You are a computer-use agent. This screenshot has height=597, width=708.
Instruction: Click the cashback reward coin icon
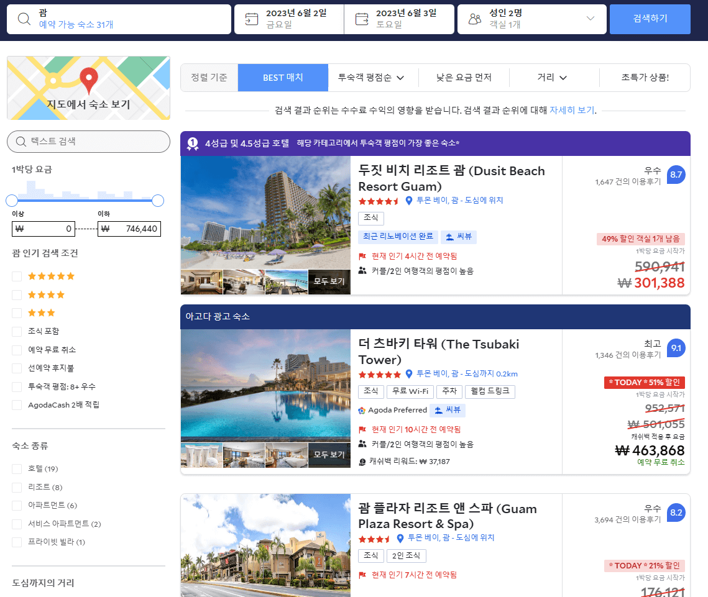[362, 462]
